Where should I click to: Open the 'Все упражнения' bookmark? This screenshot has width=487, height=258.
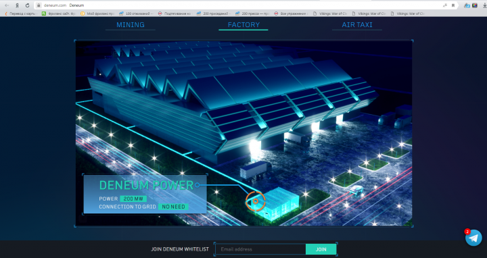pyautogui.click(x=291, y=14)
